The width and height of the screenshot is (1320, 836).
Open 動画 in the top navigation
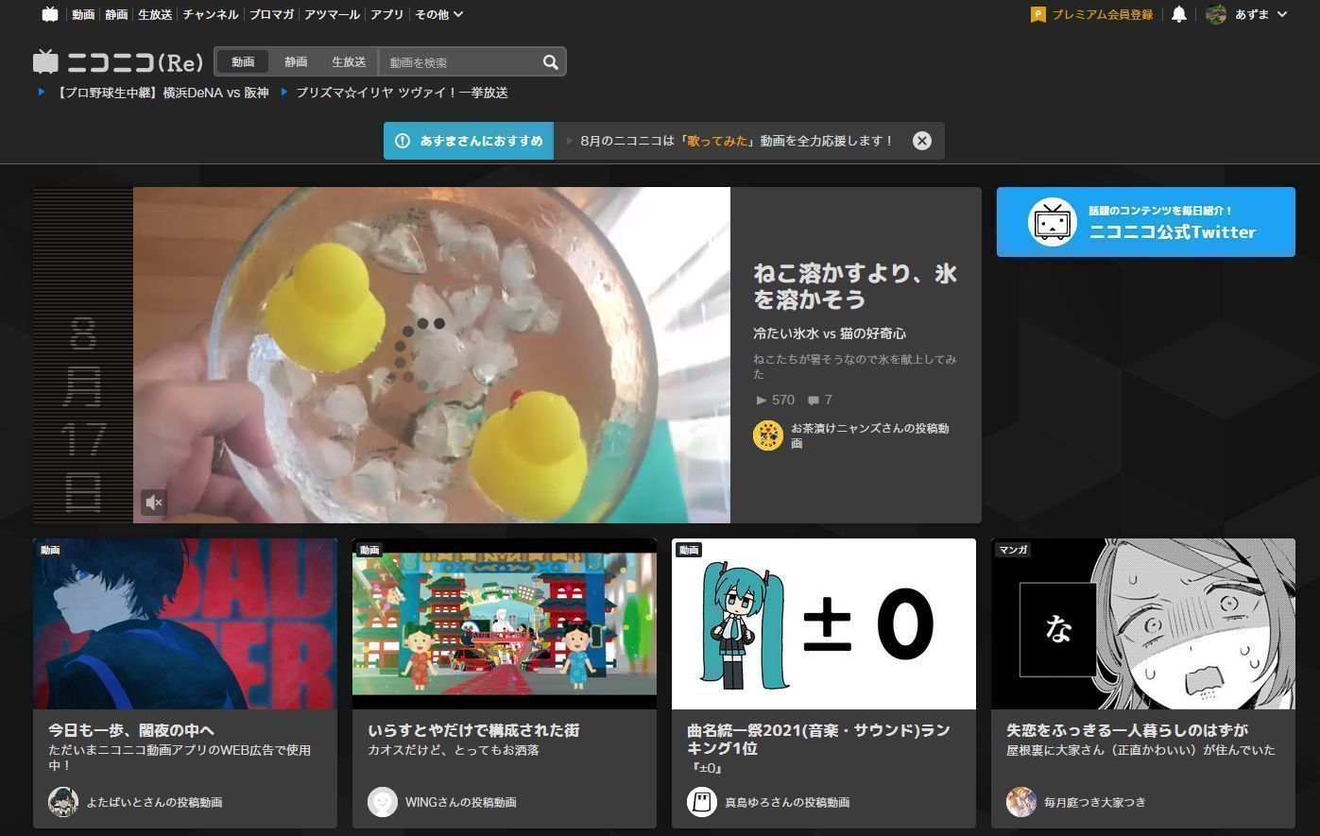tap(83, 14)
